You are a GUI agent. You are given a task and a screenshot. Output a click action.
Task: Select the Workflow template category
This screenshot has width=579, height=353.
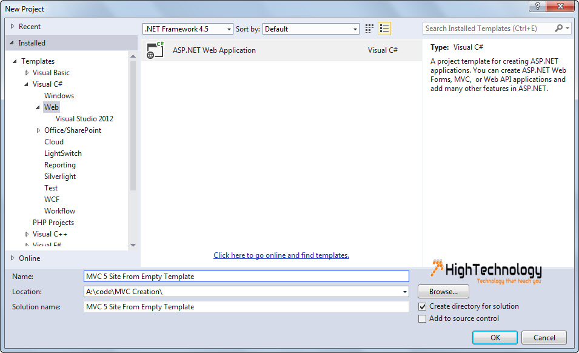point(60,211)
